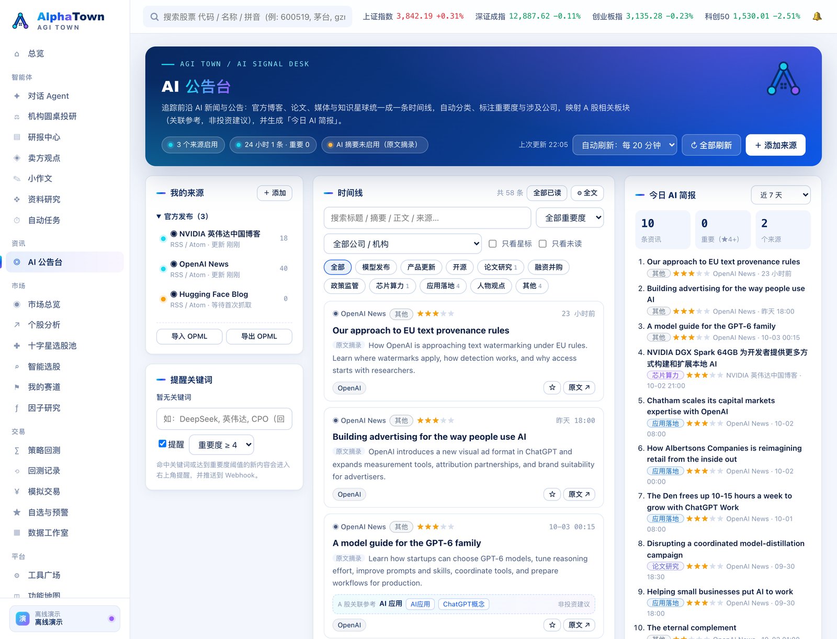
Task: Open the 全部重要度 dropdown
Action: [570, 218]
